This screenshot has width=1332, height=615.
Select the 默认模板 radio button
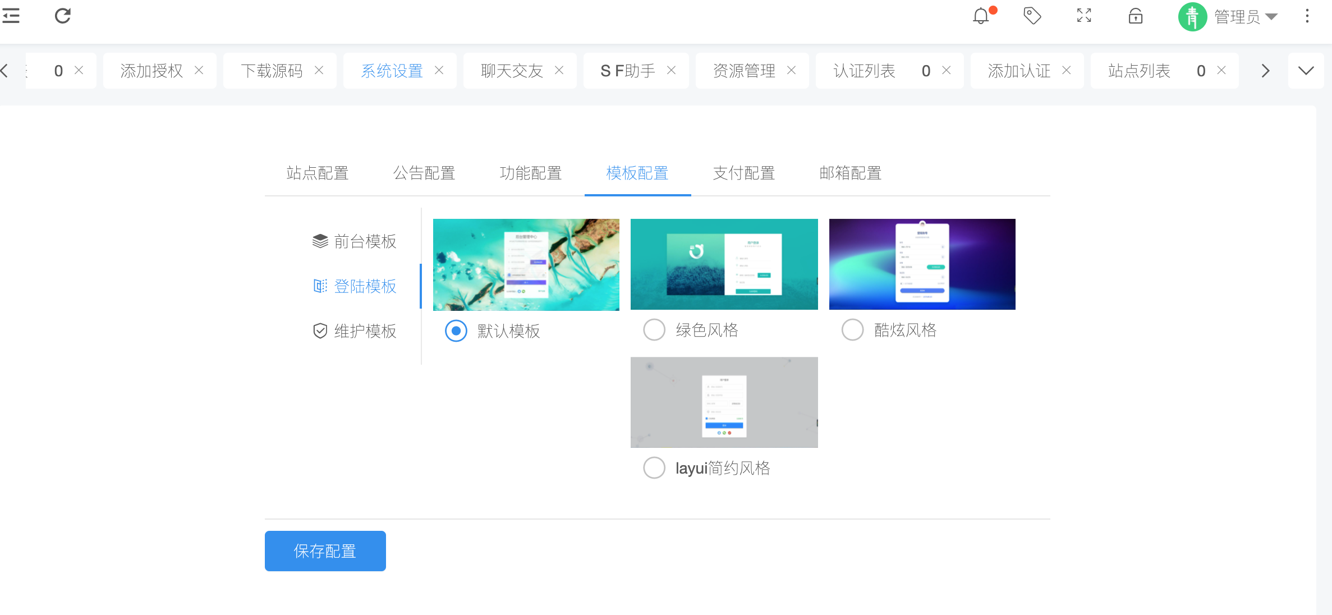[456, 331]
